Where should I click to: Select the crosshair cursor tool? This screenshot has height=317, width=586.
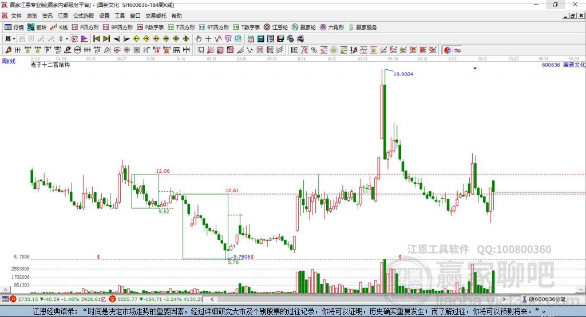click(x=208, y=38)
